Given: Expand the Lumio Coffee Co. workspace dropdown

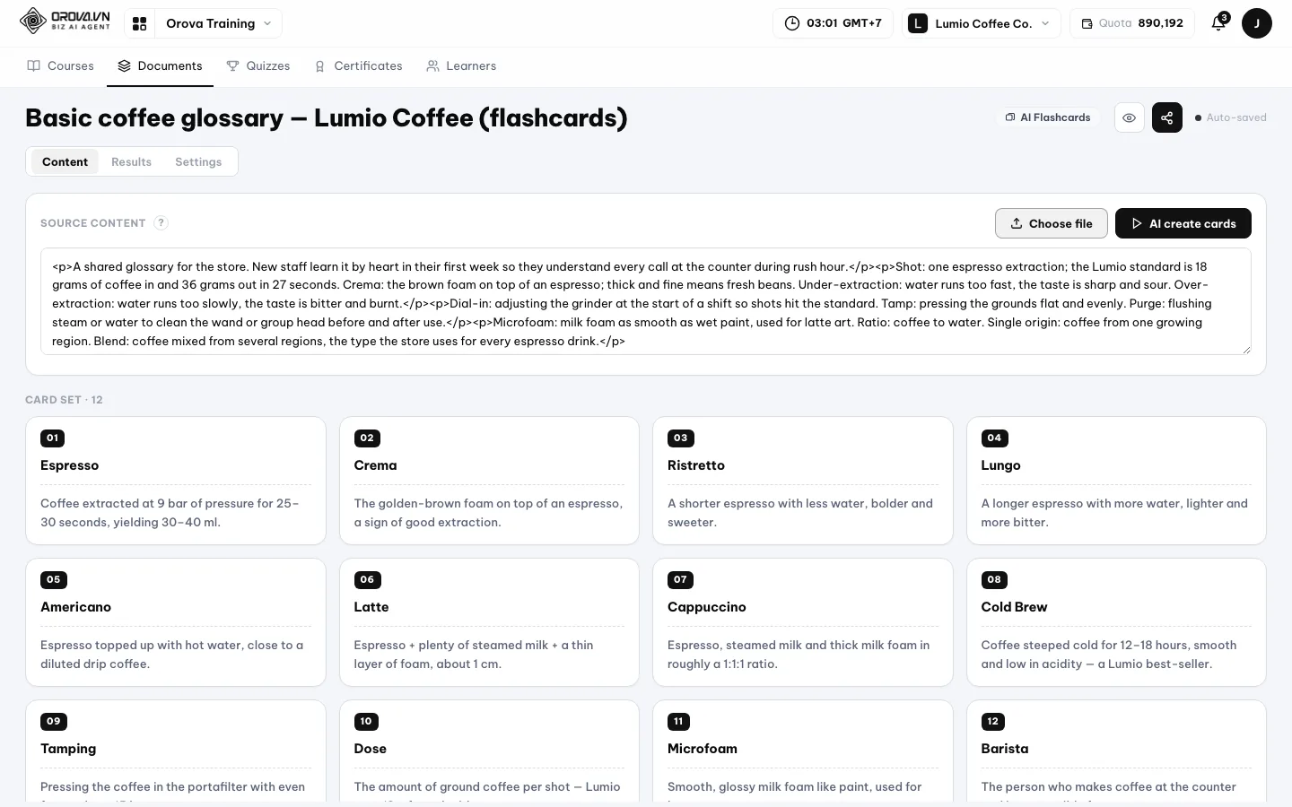Looking at the screenshot, I should click(982, 23).
